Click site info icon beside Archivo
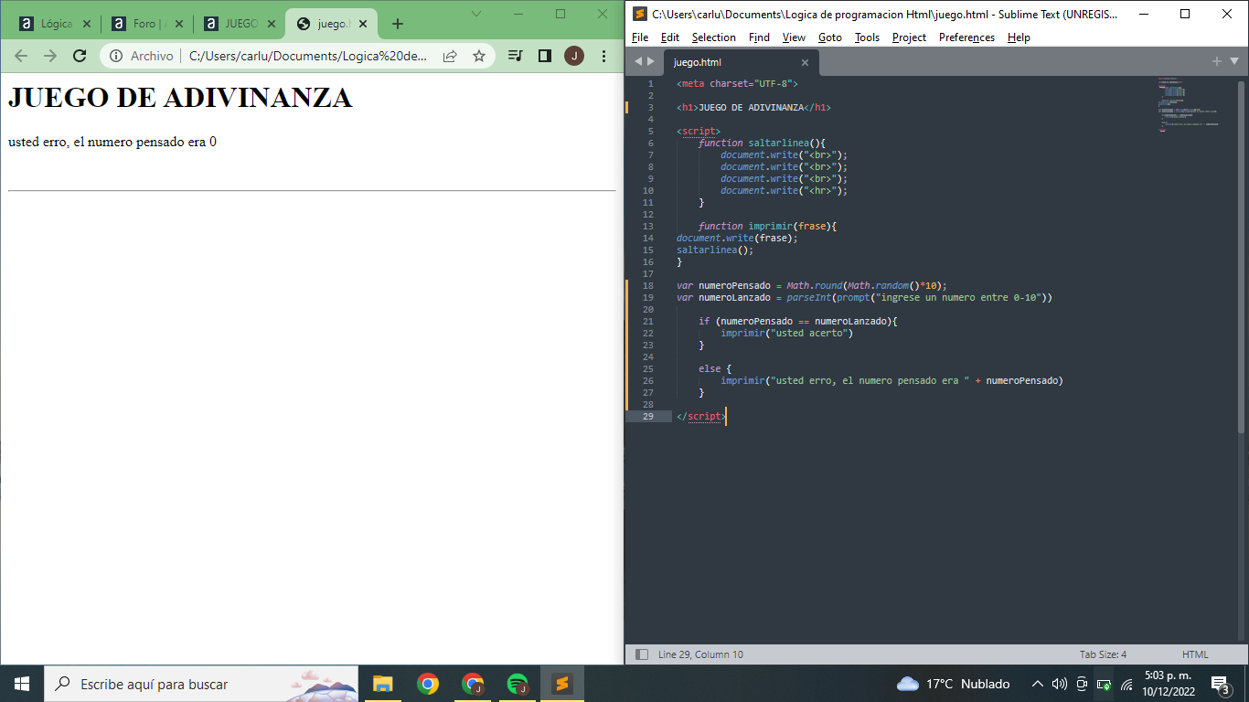Image resolution: width=1249 pixels, height=702 pixels. click(116, 56)
